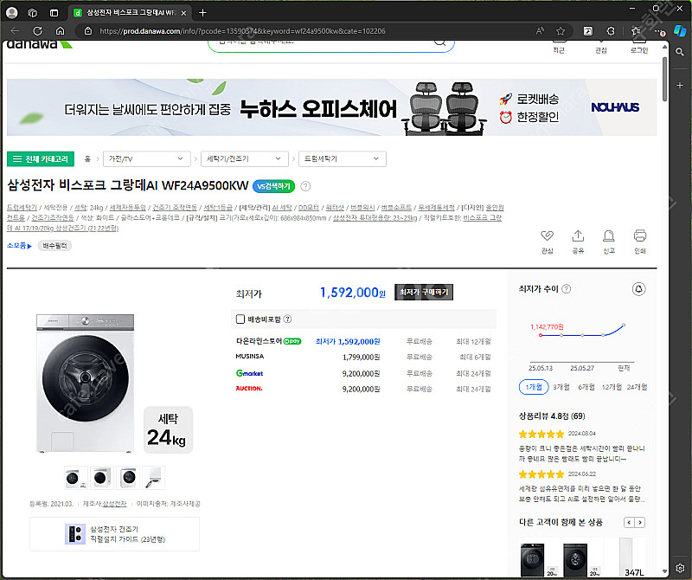Select the first product thumbnail
This screenshot has width=692, height=580.
coord(75,478)
